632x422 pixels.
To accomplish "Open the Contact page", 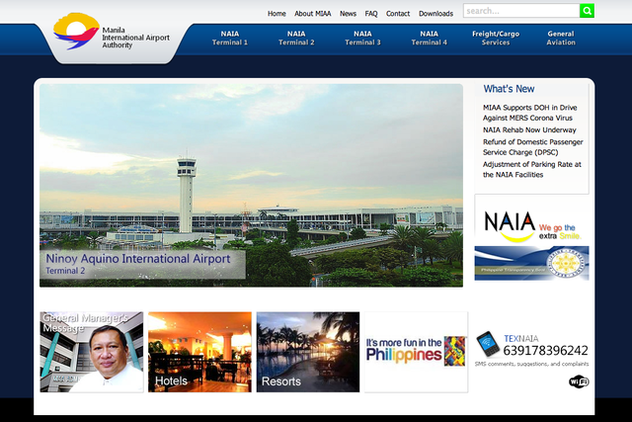I will click(398, 13).
